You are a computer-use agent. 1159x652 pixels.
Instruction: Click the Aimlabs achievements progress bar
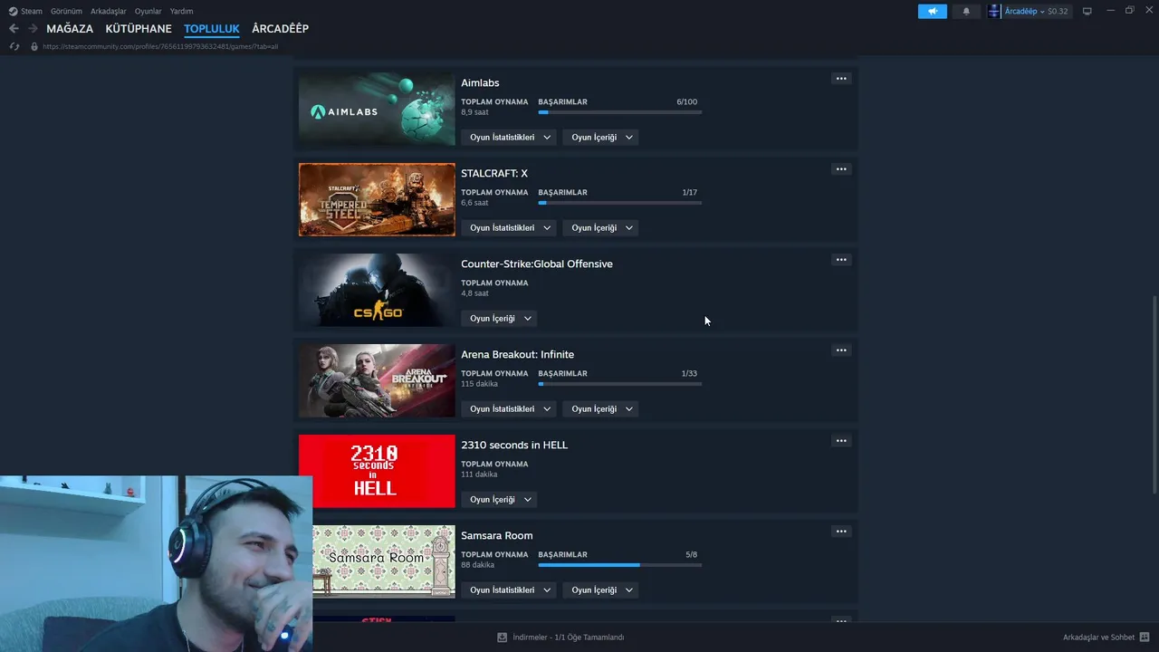tap(619, 112)
